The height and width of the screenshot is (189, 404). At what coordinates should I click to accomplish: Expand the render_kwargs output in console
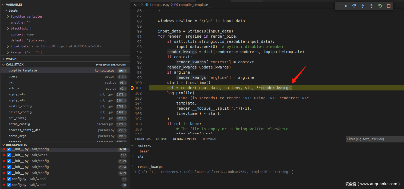pos(135,172)
